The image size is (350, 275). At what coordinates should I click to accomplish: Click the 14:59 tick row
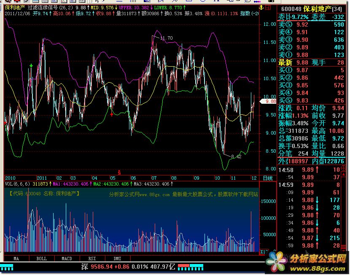click(x=309, y=185)
